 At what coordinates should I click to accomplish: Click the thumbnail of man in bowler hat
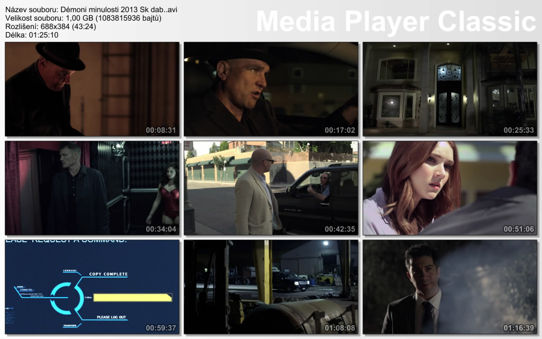coord(92,89)
